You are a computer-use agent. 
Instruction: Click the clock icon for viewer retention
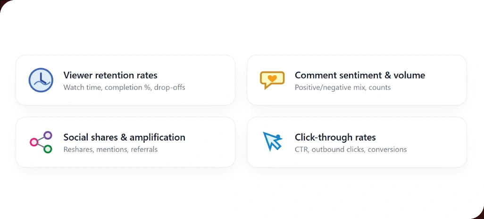click(x=41, y=80)
